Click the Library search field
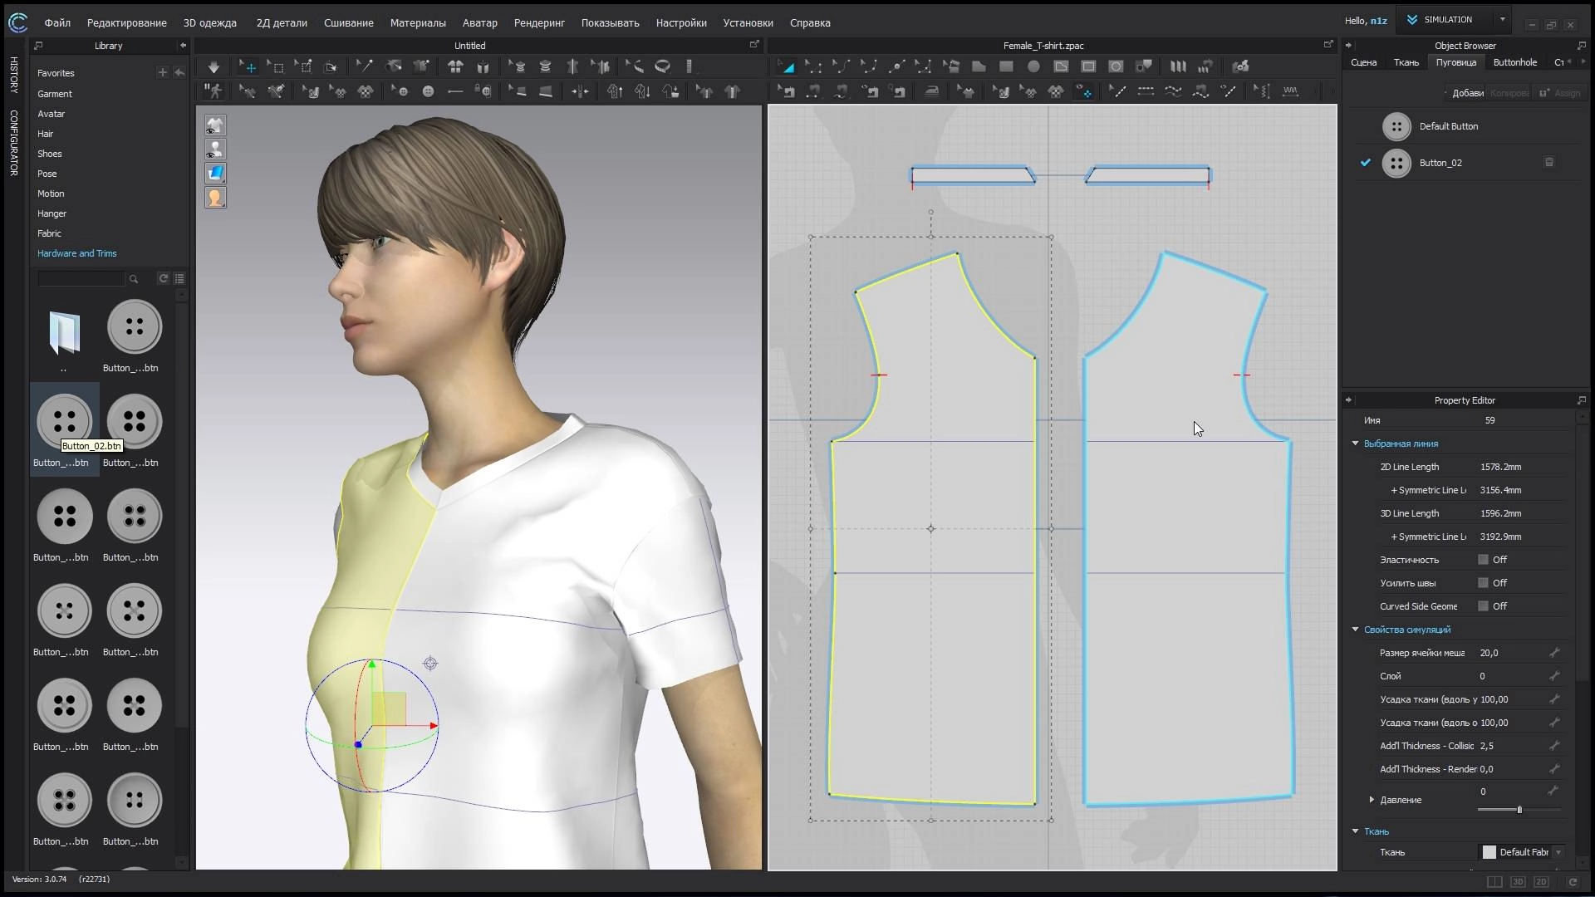This screenshot has width=1595, height=897. (x=81, y=279)
